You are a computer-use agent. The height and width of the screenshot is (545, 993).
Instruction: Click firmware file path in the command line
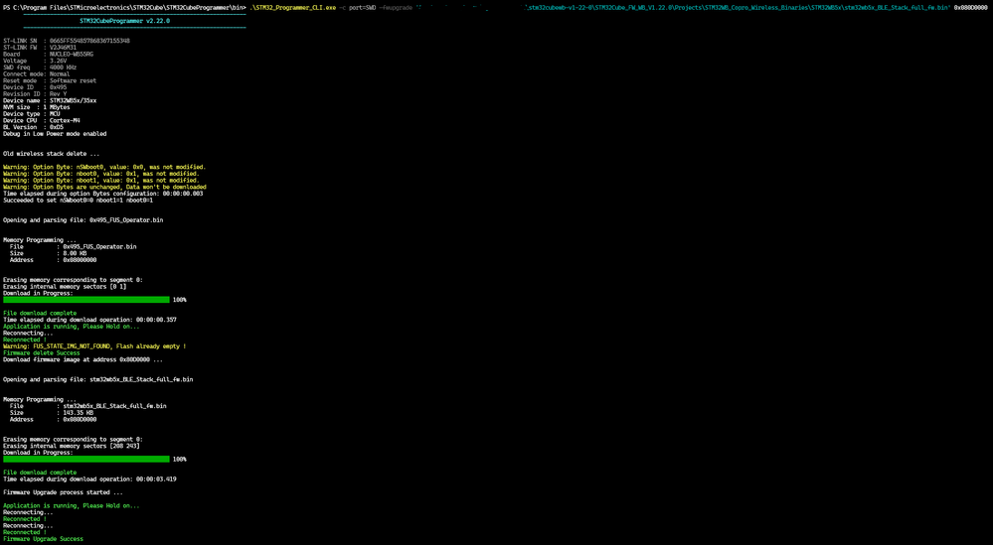coord(683,8)
